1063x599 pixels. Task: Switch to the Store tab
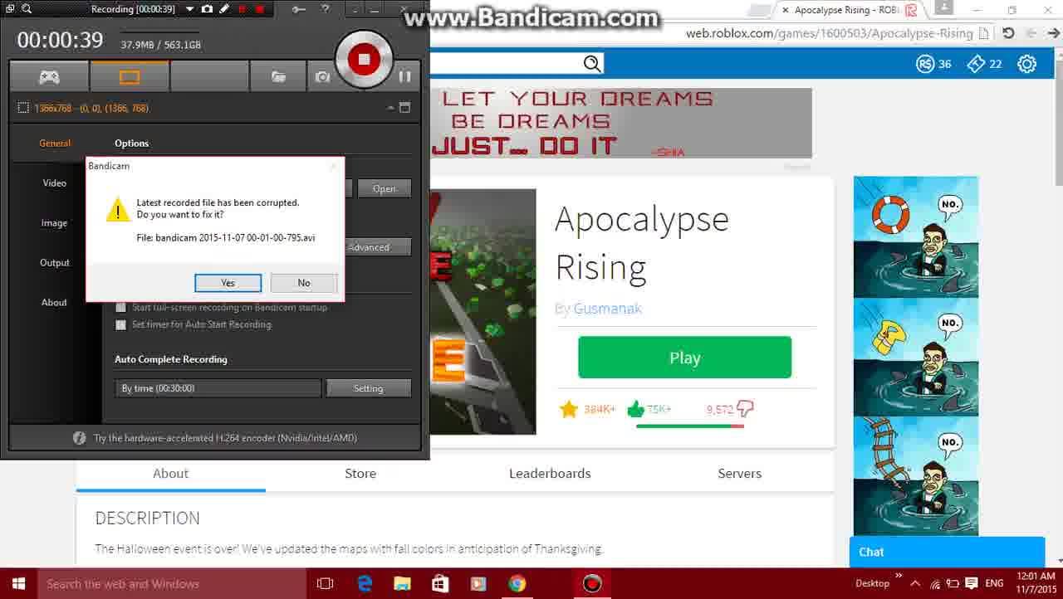(360, 474)
